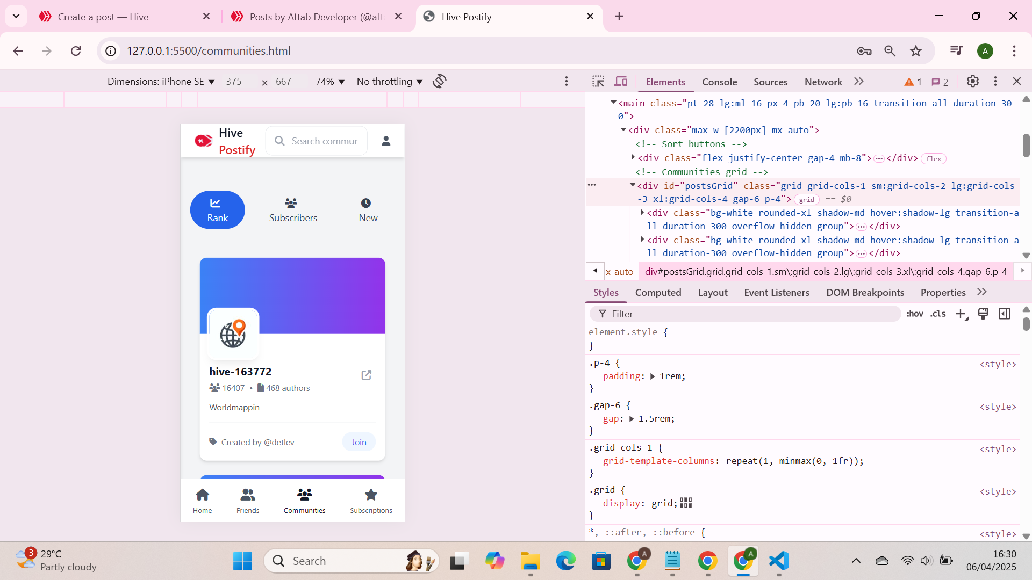
Task: Open the DOM Breakpoints tab
Action: pos(865,293)
